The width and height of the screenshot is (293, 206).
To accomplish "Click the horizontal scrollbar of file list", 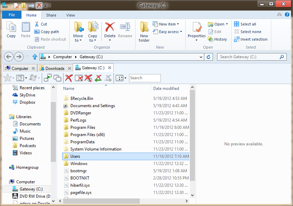I will point(101,201).
